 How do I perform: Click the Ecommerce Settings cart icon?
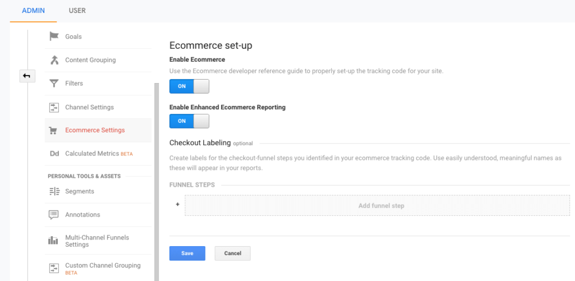[53, 131]
